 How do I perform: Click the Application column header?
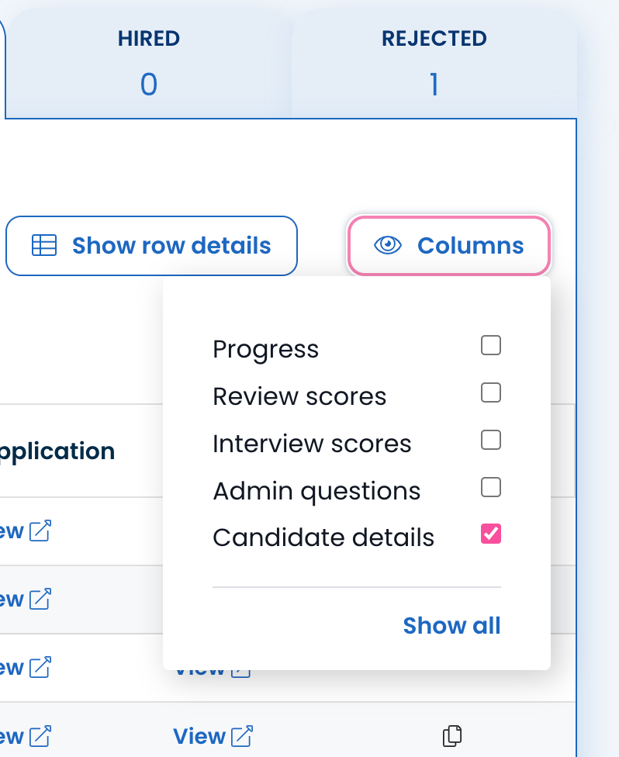click(x=58, y=451)
